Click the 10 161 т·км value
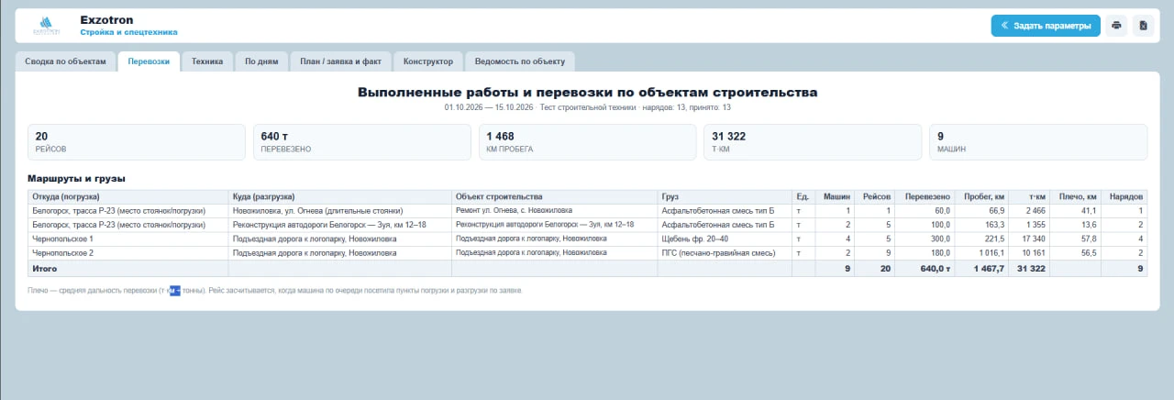The width and height of the screenshot is (1174, 400). click(x=1030, y=252)
